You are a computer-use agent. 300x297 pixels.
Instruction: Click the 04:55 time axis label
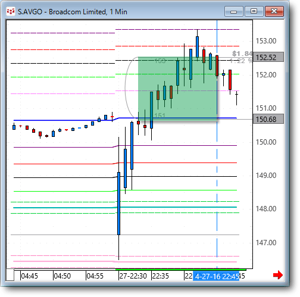coord(95,276)
